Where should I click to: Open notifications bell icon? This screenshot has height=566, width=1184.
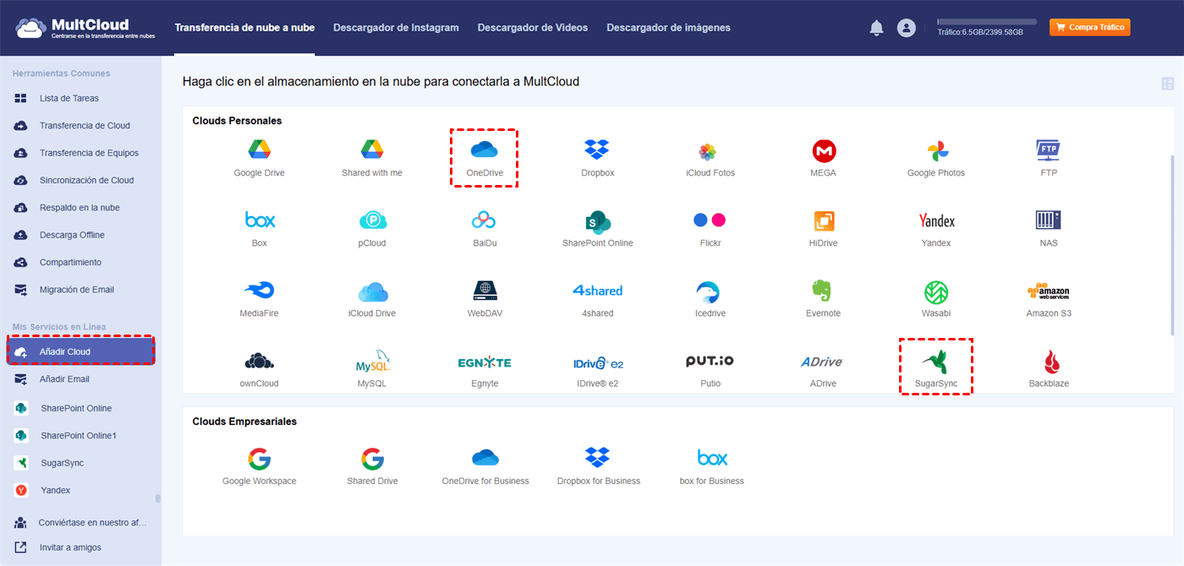coord(877,28)
